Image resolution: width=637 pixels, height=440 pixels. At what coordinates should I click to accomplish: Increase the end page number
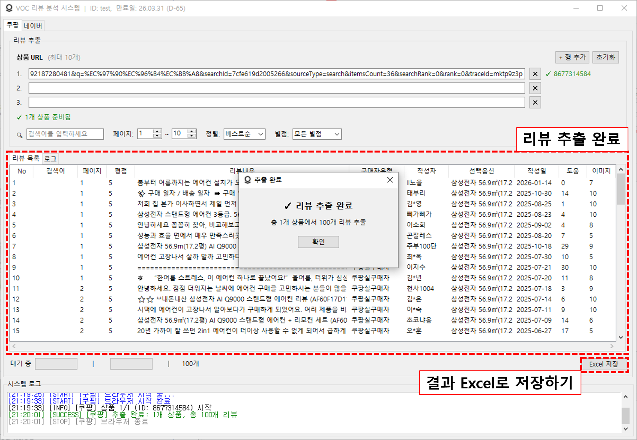point(192,131)
